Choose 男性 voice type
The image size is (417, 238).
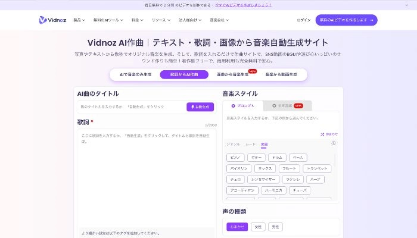275,227
